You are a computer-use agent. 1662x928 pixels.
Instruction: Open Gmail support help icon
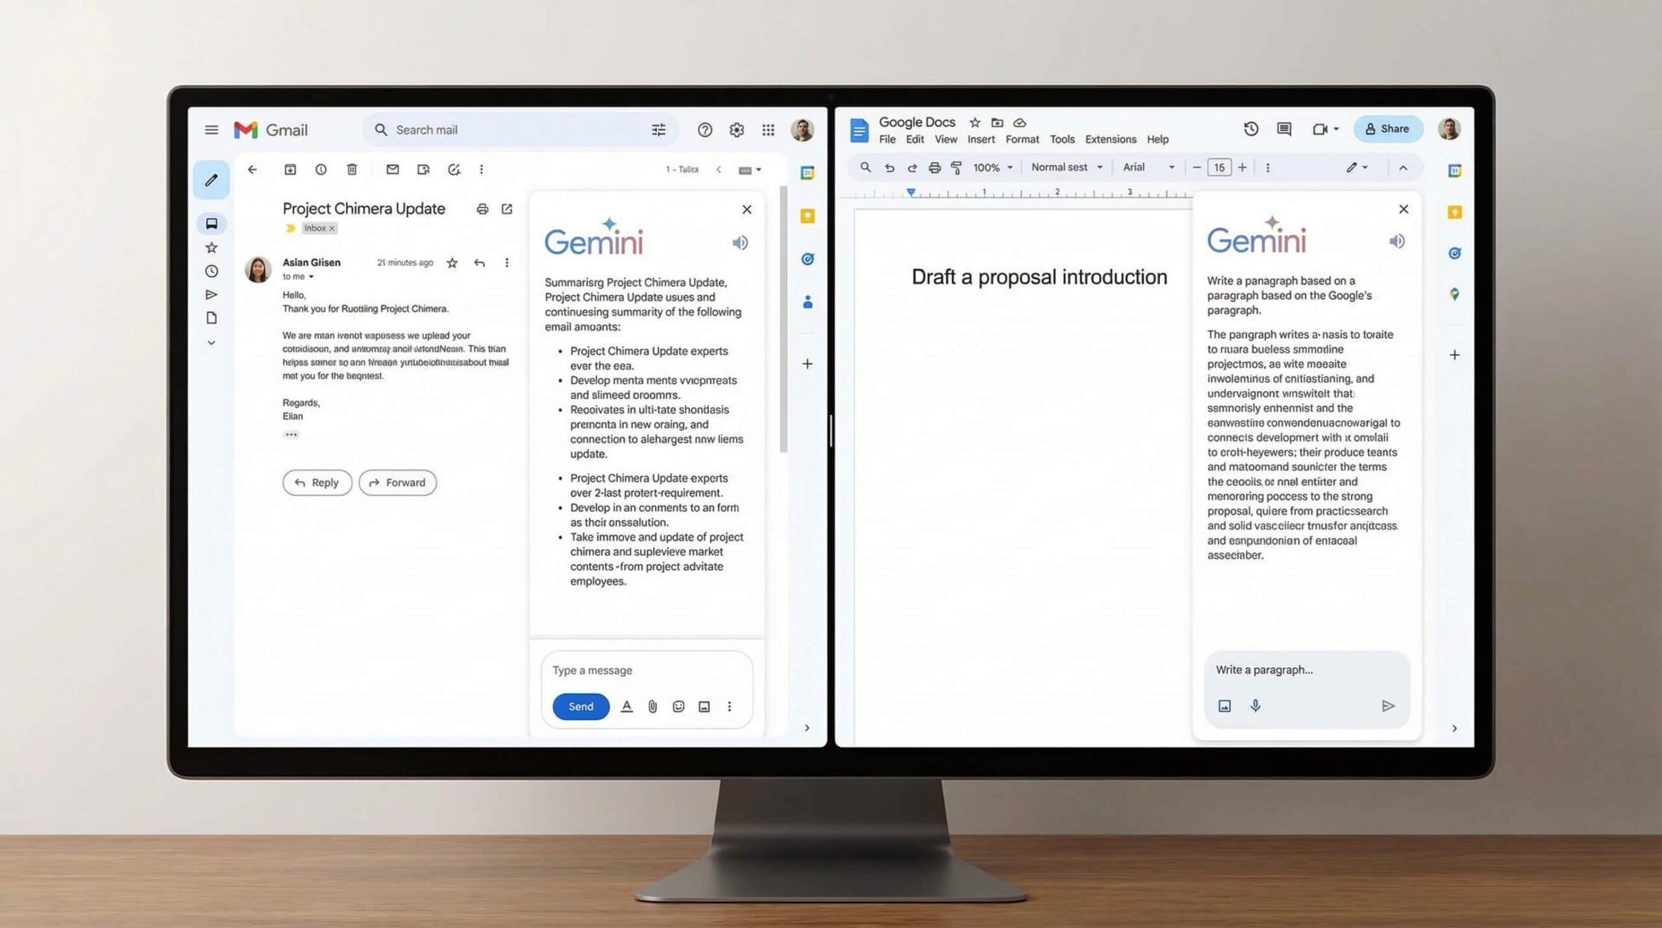[x=704, y=130]
